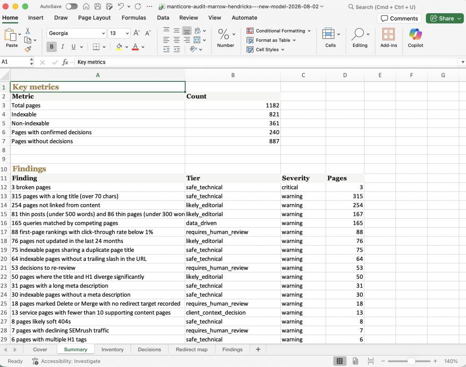Click the Decrease Indent icon
The height and width of the screenshot is (367, 466).
[x=167, y=49]
